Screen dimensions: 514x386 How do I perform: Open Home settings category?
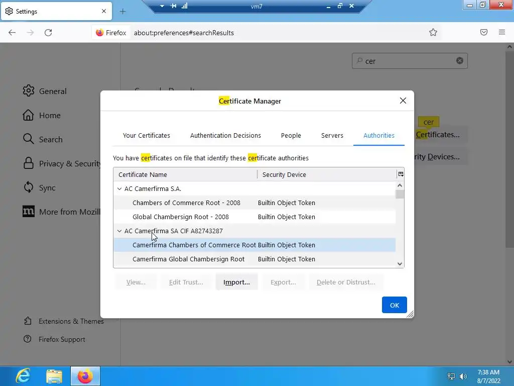click(42, 115)
